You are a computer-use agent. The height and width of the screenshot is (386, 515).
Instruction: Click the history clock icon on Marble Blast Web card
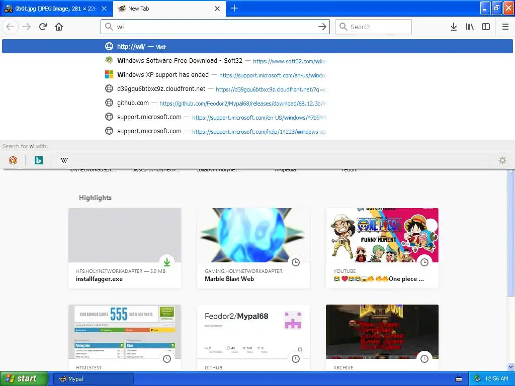296,262
